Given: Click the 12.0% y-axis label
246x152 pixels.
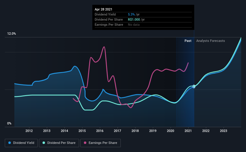Looking at the screenshot, I should [11, 34].
